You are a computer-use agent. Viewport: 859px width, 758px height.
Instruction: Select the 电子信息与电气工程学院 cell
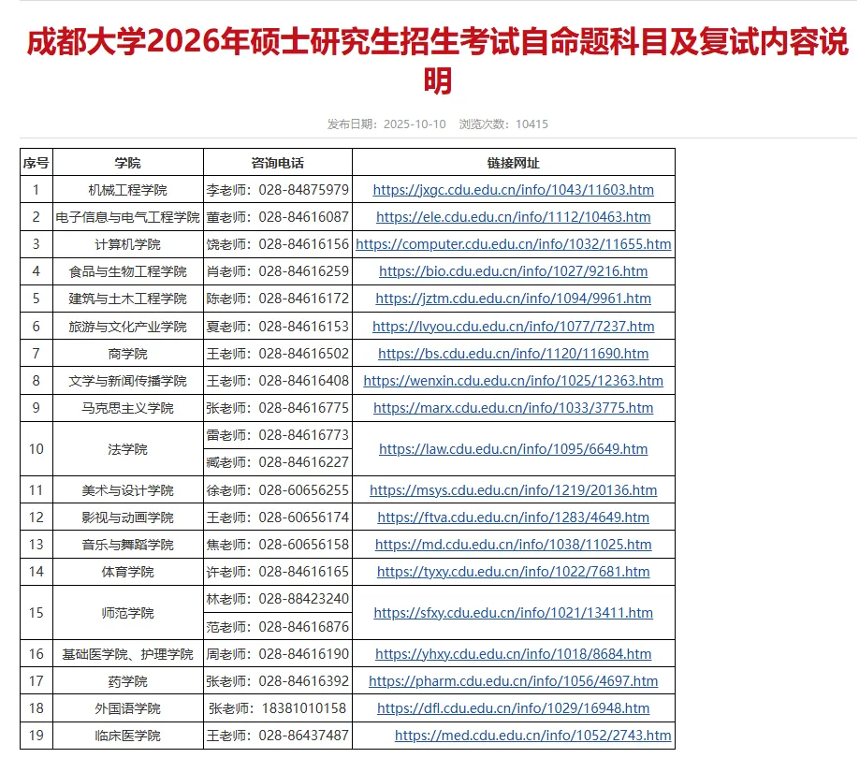click(x=127, y=217)
